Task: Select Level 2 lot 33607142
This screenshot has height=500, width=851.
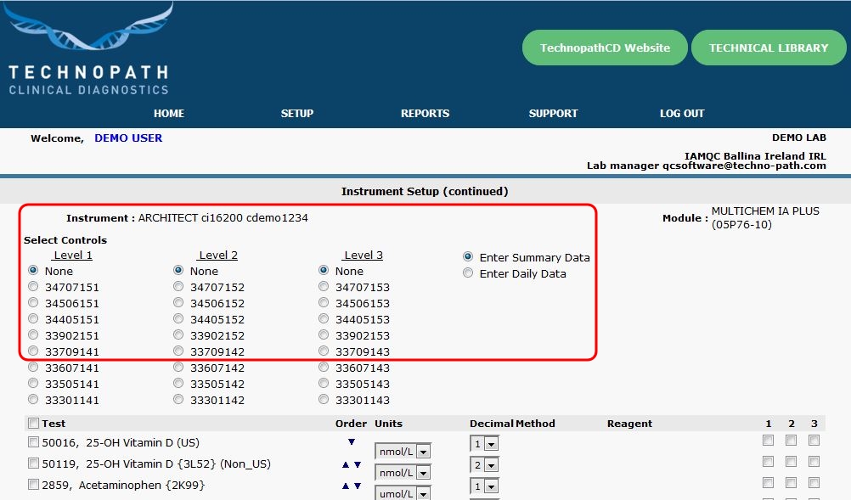Action: [178, 367]
